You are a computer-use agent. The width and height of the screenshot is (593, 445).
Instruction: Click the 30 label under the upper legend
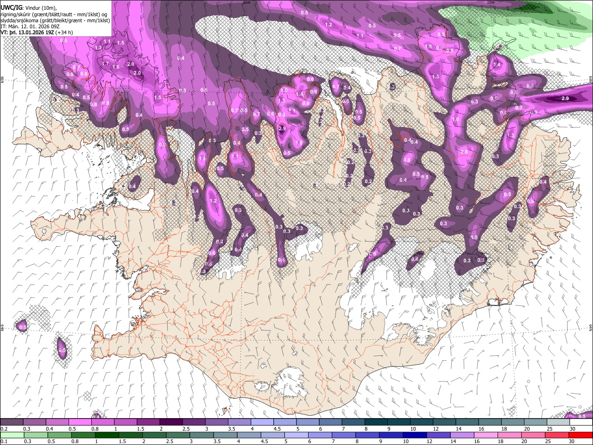click(x=572, y=429)
